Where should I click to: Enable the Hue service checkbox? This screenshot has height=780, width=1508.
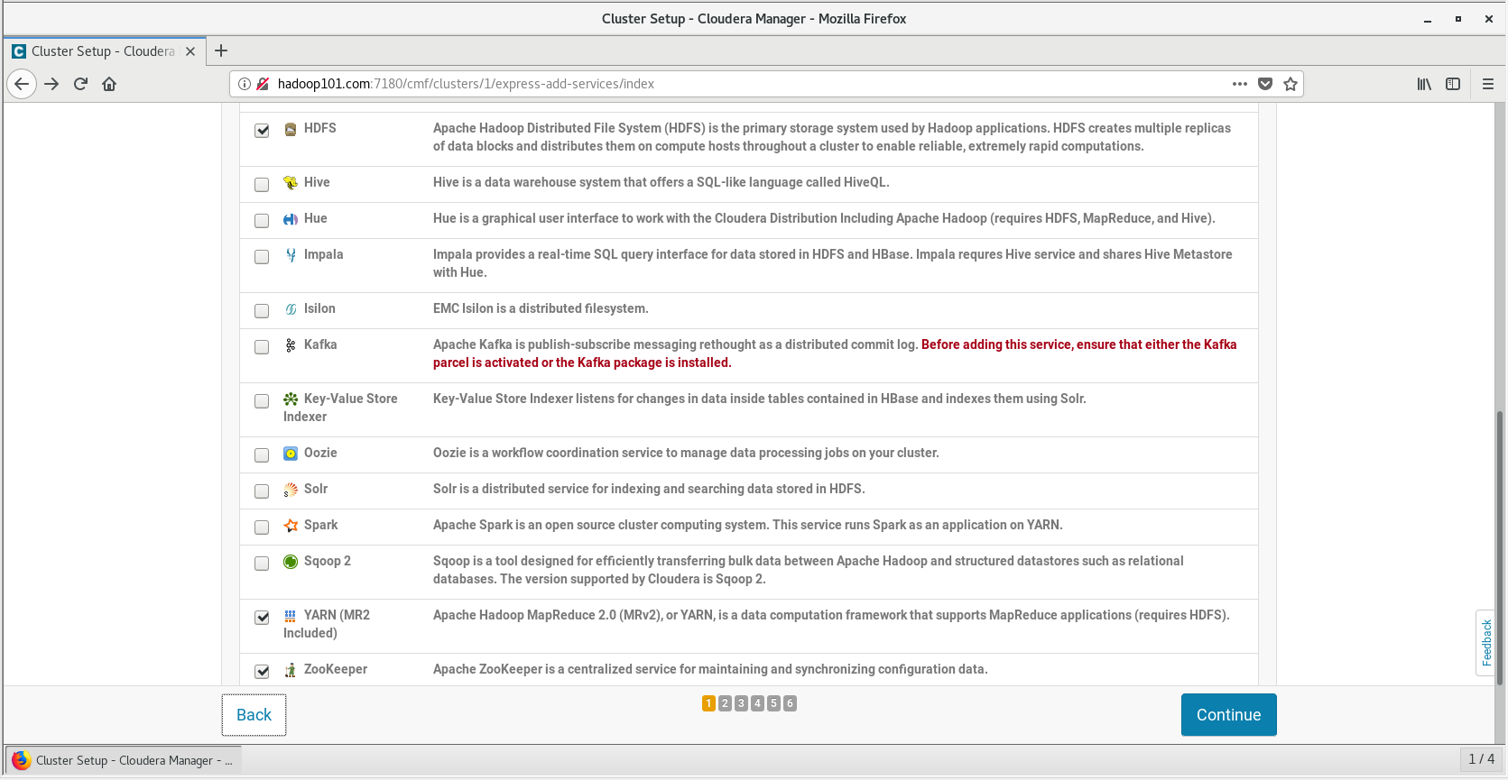[x=262, y=220]
